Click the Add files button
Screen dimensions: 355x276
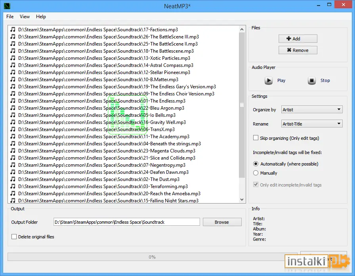pos(298,39)
